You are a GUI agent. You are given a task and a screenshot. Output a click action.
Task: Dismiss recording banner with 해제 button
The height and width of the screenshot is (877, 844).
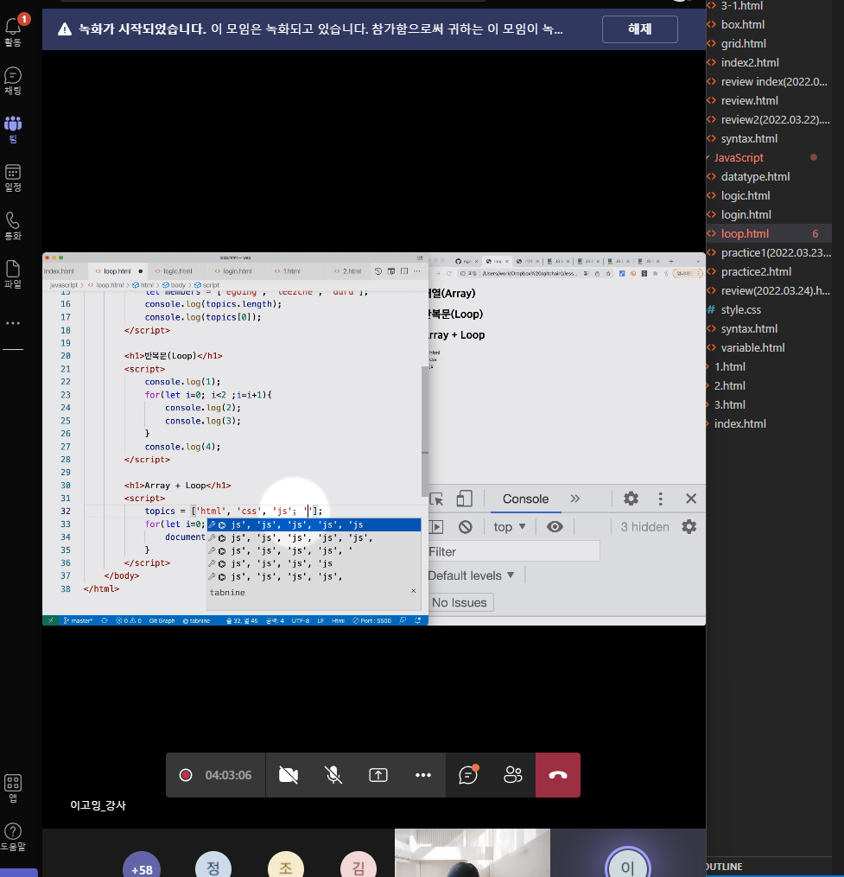(640, 29)
